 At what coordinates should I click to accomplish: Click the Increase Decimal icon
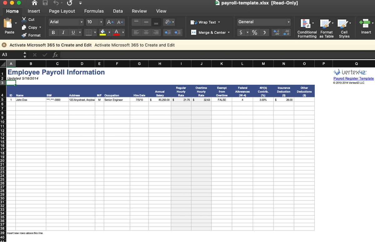pos(276,32)
